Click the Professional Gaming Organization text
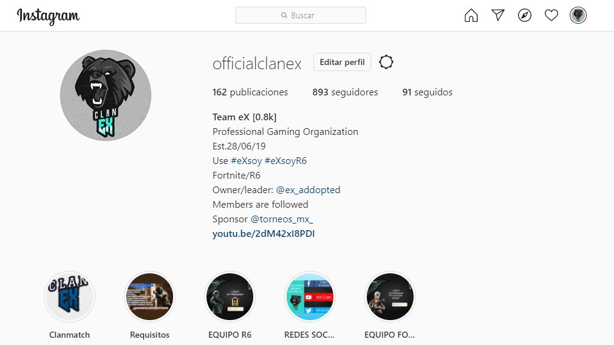Image resolution: width=614 pixels, height=345 pixels. tap(285, 132)
